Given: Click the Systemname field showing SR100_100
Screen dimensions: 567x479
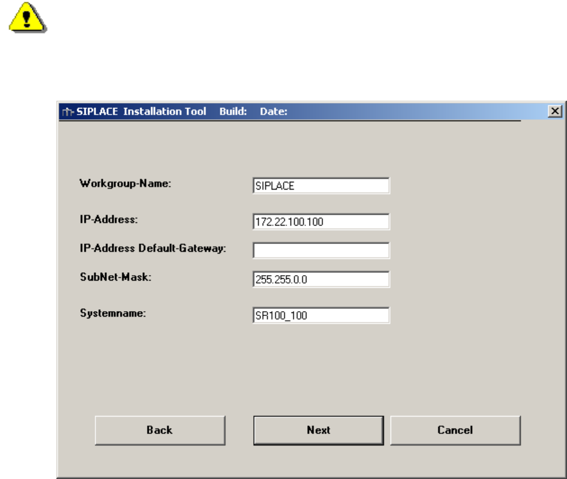Looking at the screenshot, I should click(321, 315).
